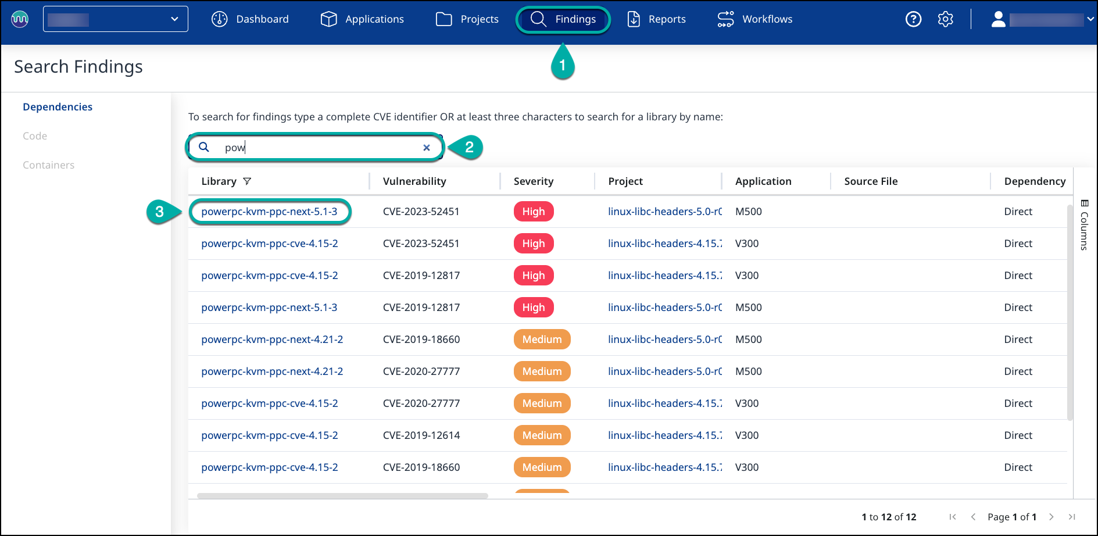The width and height of the screenshot is (1098, 536).
Task: Open the Workflows menu
Action: [755, 19]
